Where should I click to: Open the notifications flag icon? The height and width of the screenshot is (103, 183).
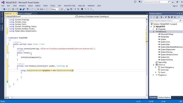pos(140,2)
